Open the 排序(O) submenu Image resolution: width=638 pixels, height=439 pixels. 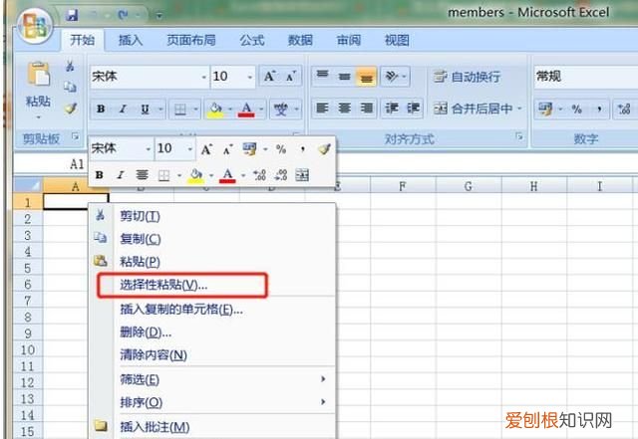pos(212,402)
